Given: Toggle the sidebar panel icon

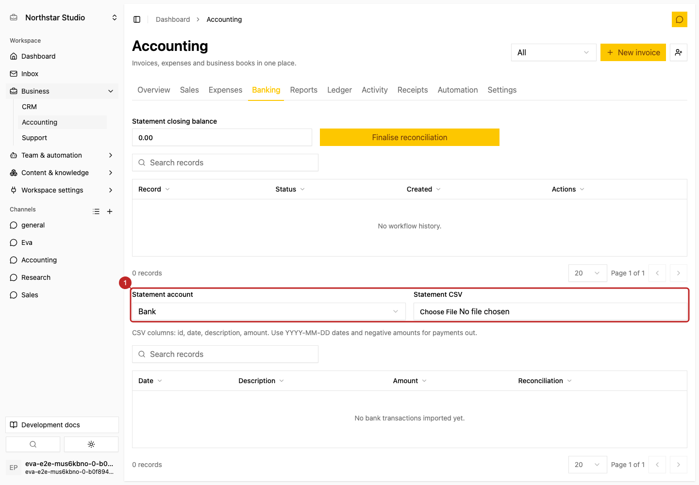Looking at the screenshot, I should [x=137, y=19].
